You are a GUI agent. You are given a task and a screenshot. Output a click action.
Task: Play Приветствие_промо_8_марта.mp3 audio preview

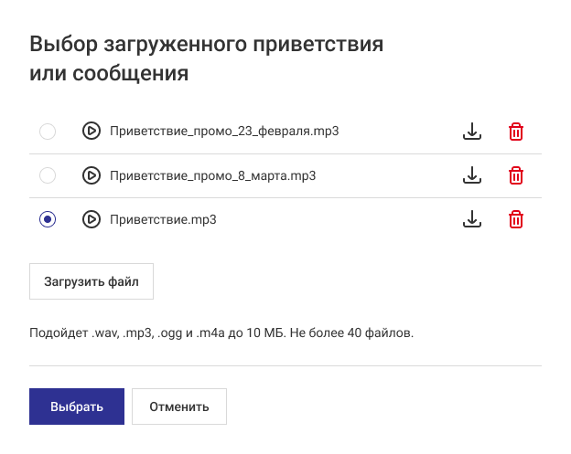click(x=91, y=175)
